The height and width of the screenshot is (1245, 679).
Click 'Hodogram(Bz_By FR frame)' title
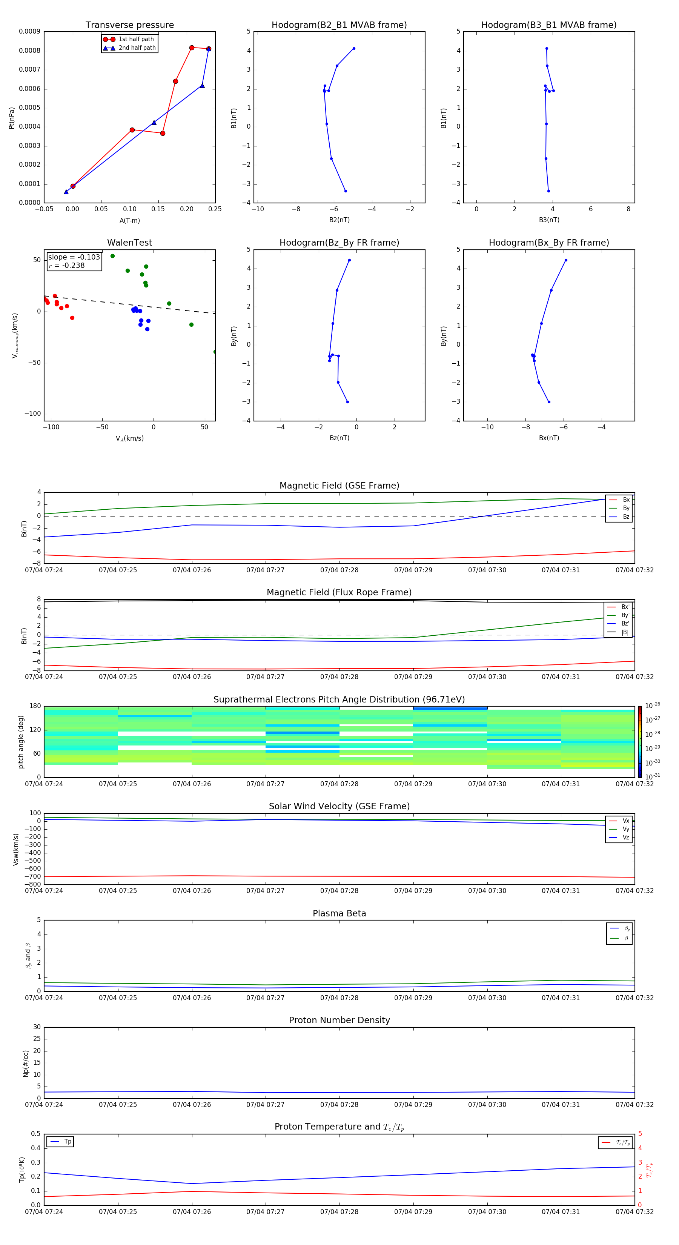[x=339, y=243]
